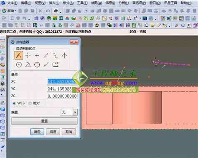Image resolution: width=198 pixels, height=158 pixels.
Task: Click the 重置 reset button
Action: point(44,121)
